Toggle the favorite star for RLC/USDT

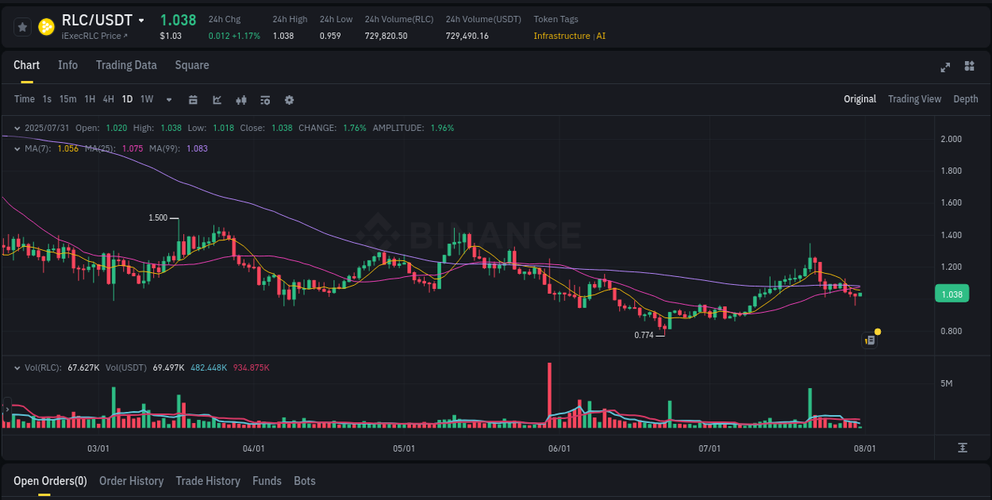point(21,26)
